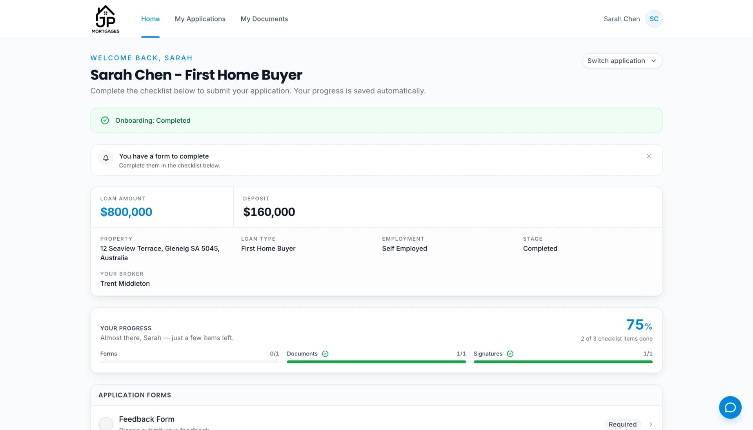The image size is (753, 430).
Task: Click the SC user avatar
Action: (654, 19)
